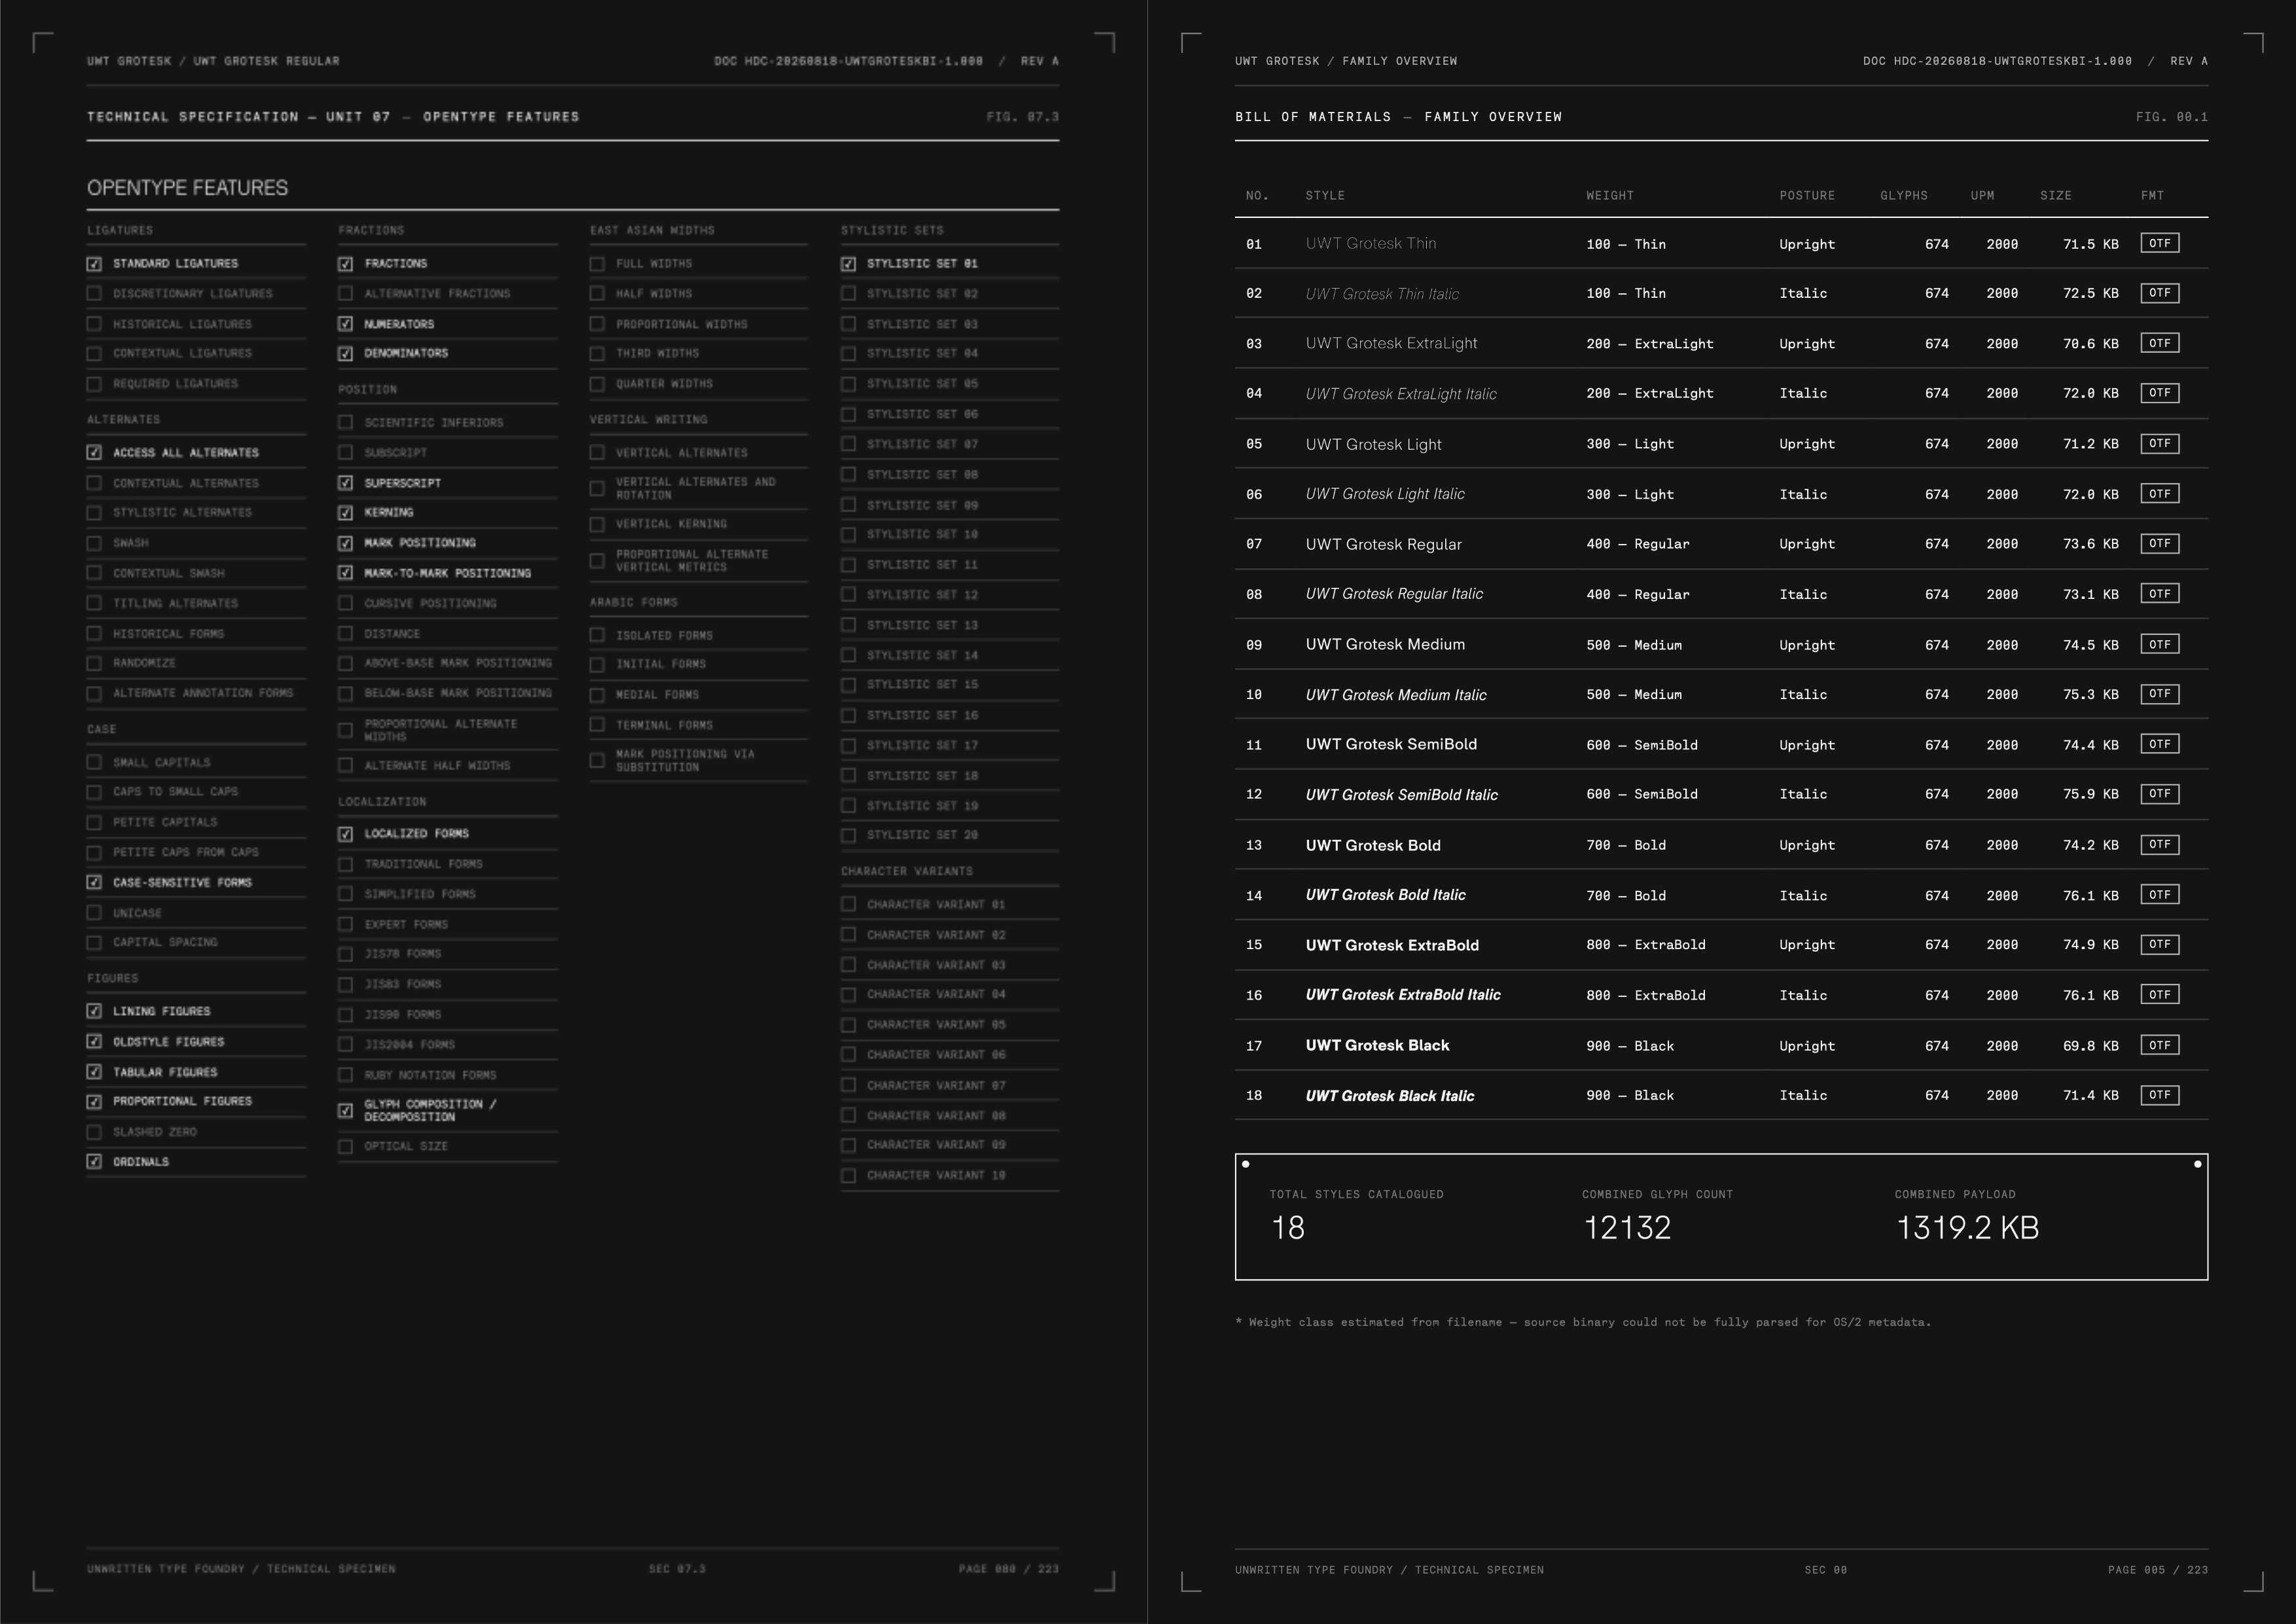Uncheck the Stylistic Set 01 checkbox
Viewport: 2296px width, 1624px height.
tap(848, 264)
